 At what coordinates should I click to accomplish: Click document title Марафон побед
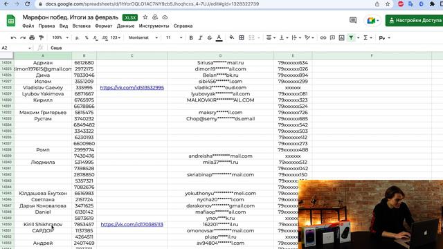coord(71,17)
